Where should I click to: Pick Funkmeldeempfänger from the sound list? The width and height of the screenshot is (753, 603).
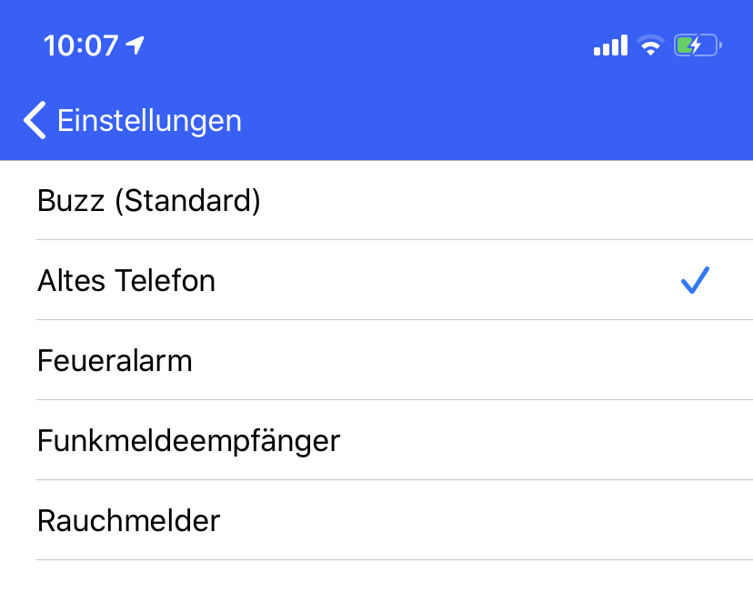point(188,441)
